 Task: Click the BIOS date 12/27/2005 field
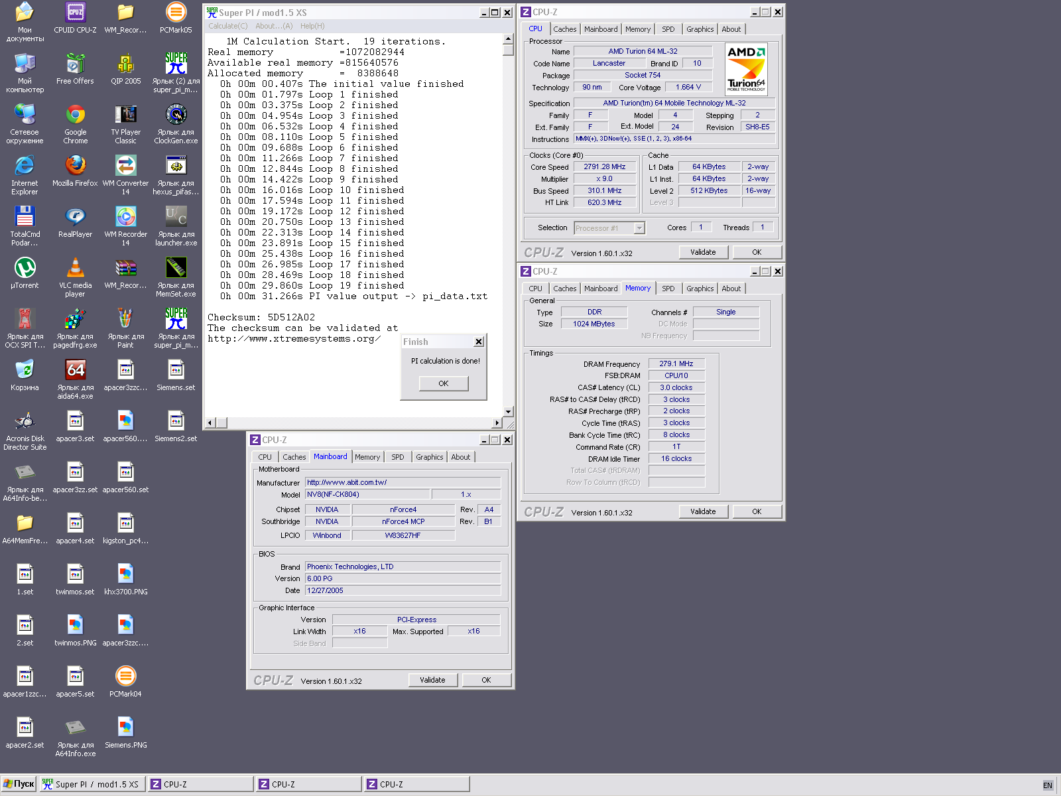pos(403,590)
